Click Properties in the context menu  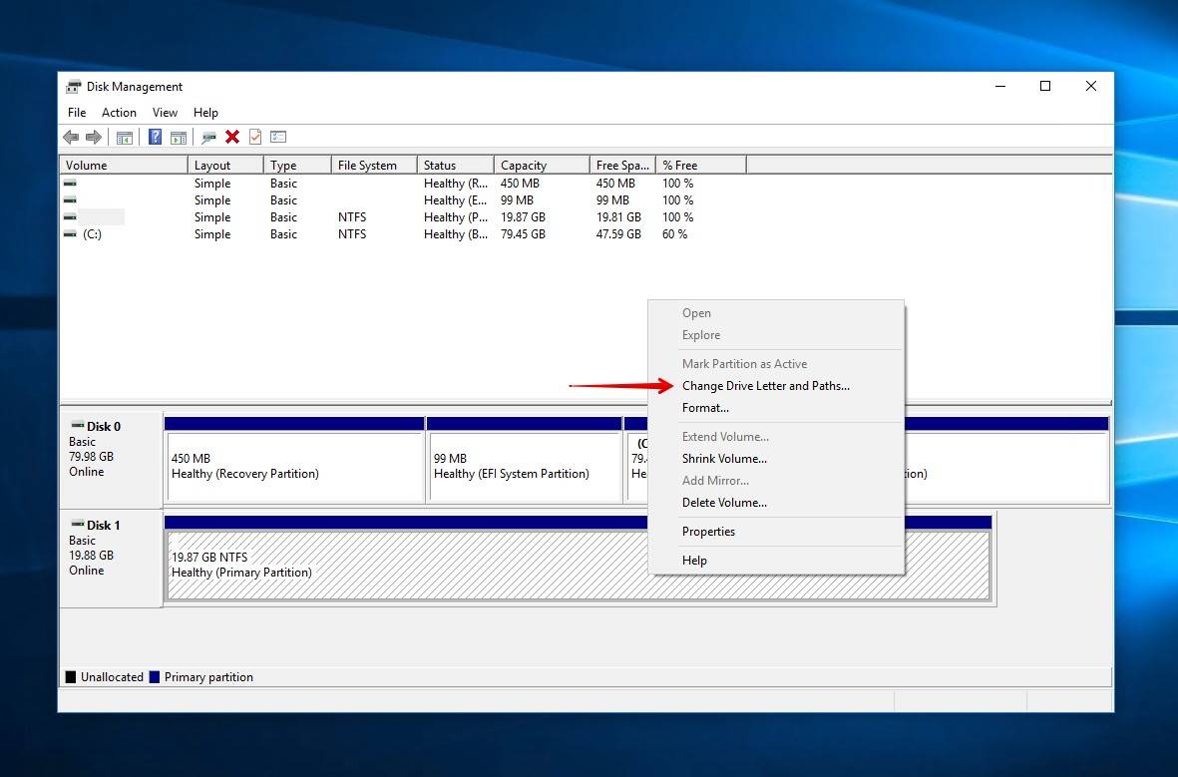tap(708, 532)
